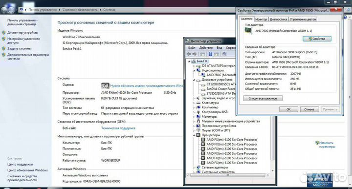Click Система и безопасность in the breadcrumb
The width and height of the screenshot is (352, 189).
tap(80, 10)
